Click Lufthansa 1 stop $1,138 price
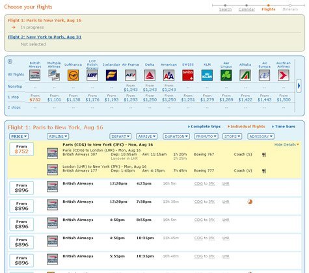This screenshot has width=309, height=273. [x=74, y=99]
